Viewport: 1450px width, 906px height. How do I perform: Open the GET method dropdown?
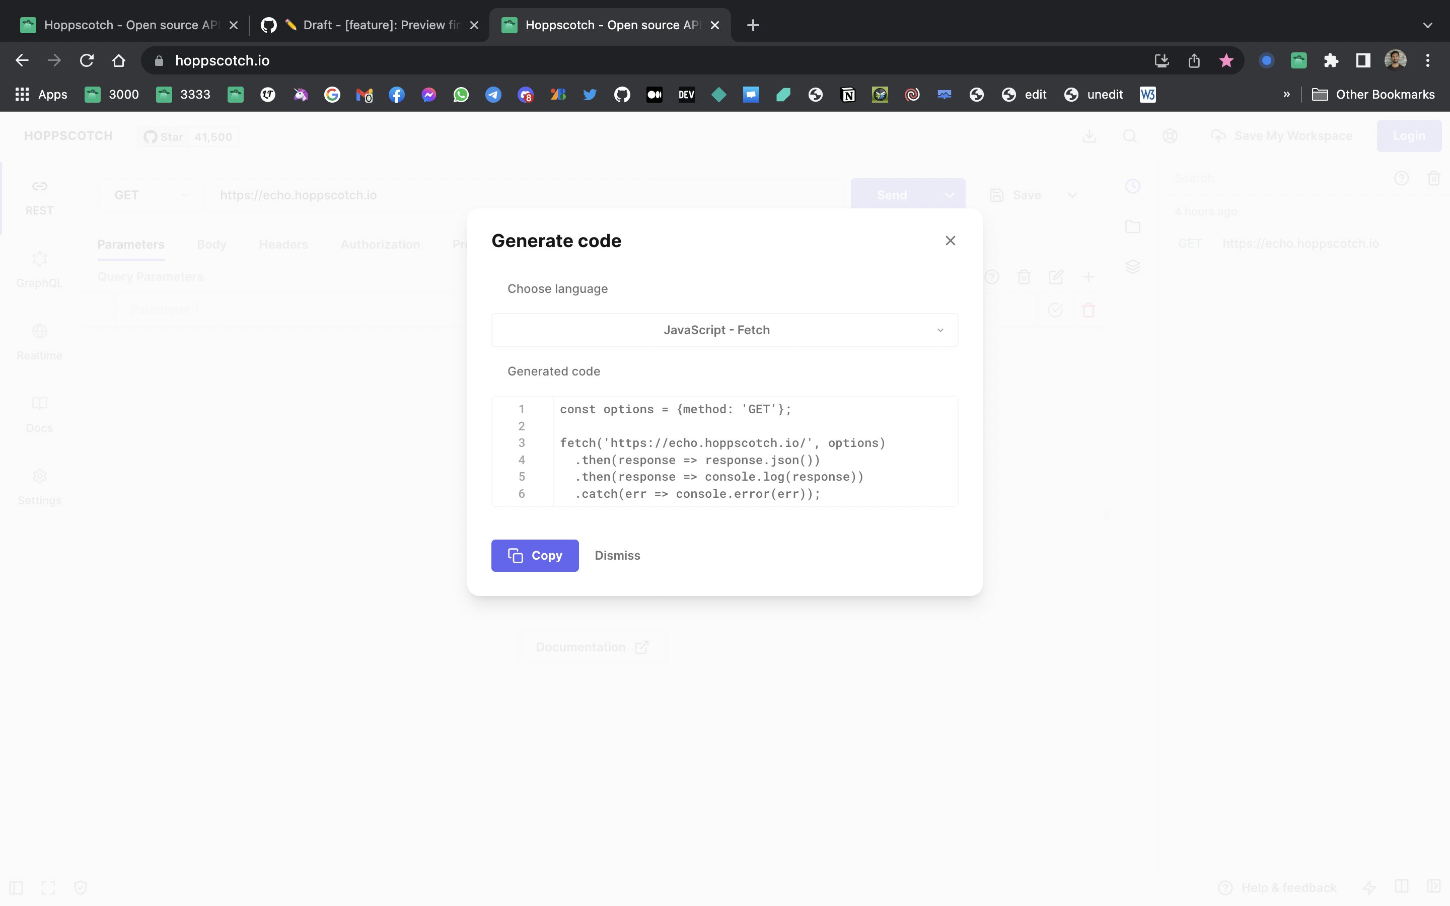(151, 195)
